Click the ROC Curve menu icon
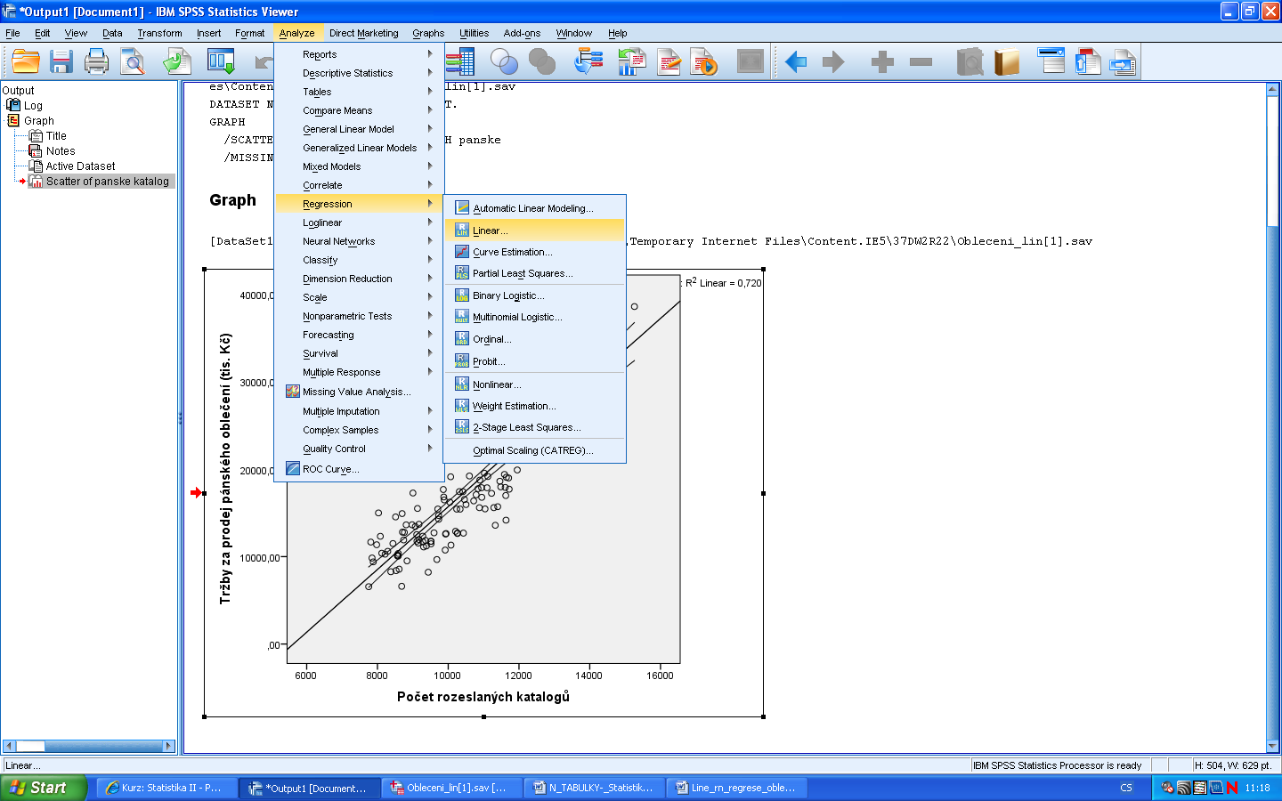The image size is (1282, 801). [x=293, y=468]
